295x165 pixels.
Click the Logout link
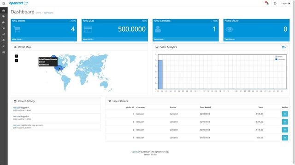[x=286, y=3]
